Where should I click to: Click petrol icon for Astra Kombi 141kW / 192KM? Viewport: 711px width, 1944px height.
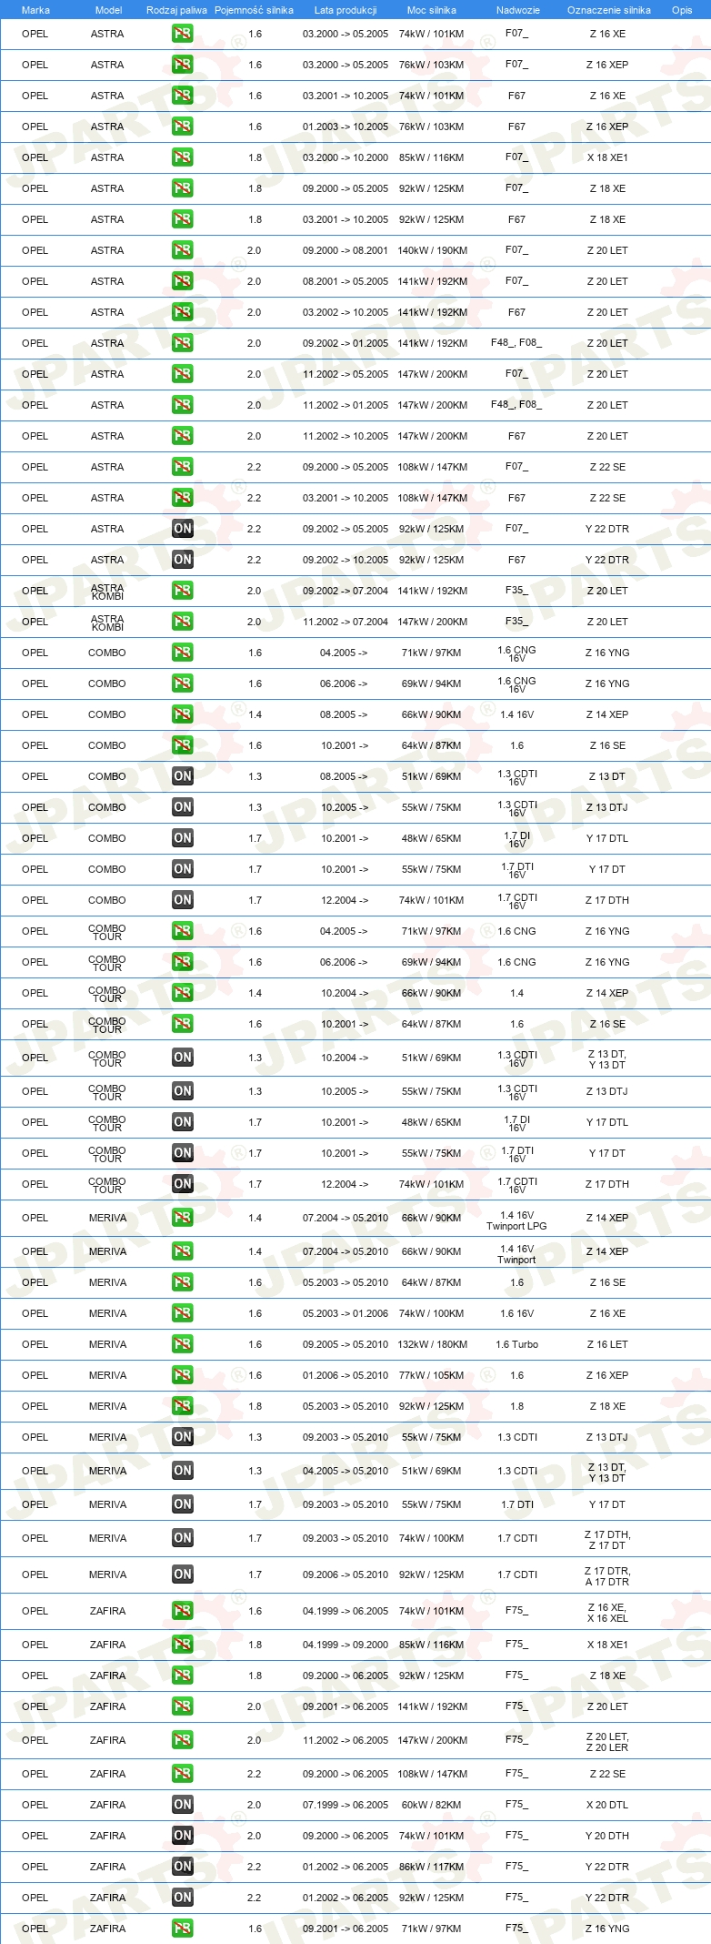pyautogui.click(x=183, y=591)
